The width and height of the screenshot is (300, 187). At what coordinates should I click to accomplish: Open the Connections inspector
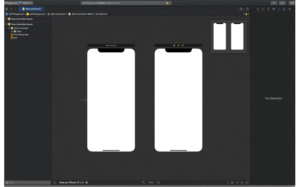[290, 9]
